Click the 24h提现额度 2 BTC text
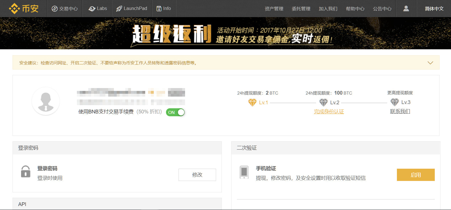 tap(258, 93)
